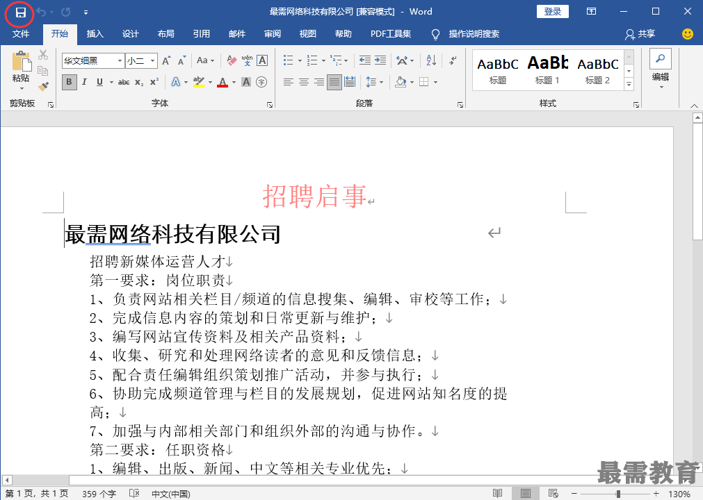The width and height of the screenshot is (703, 500).
Task: Save the document with the floppy icon
Action: (20, 12)
